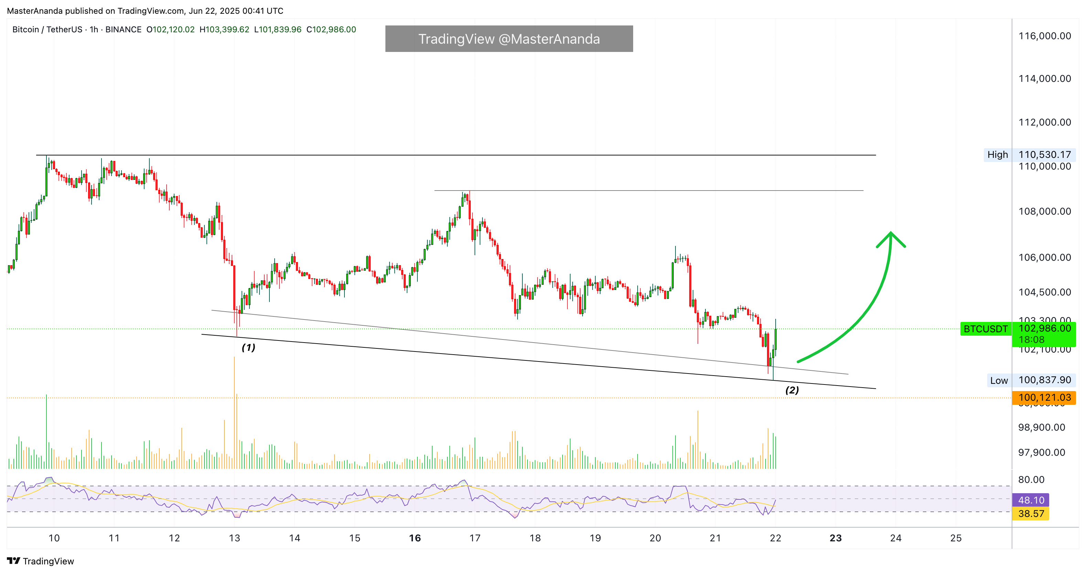Click the RSI value label 48.10
This screenshot has height=573, width=1086.
click(1031, 500)
